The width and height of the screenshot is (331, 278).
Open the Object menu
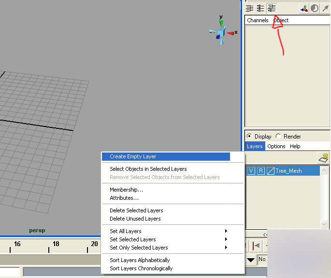[x=281, y=20]
